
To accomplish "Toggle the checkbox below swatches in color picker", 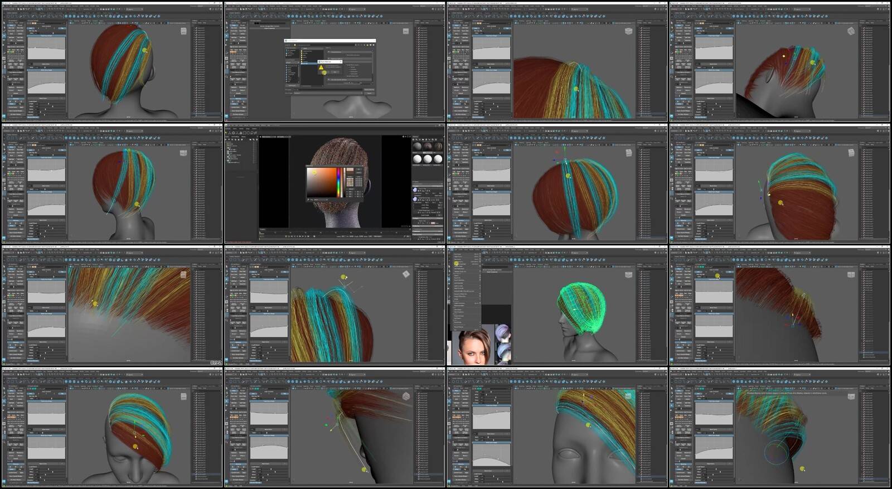I will click(x=347, y=189).
